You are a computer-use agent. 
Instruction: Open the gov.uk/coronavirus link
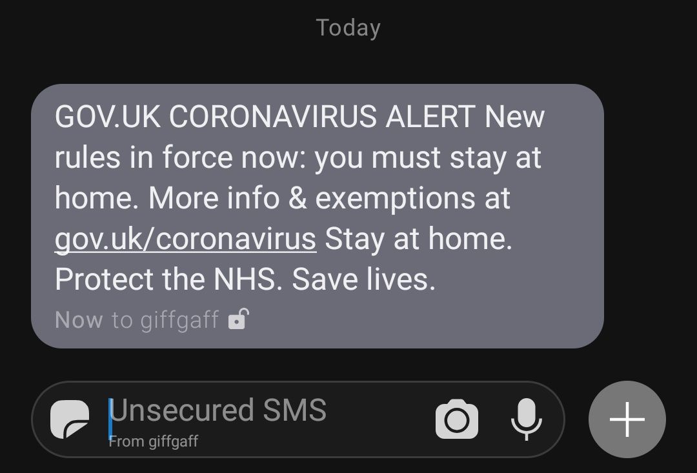click(x=185, y=239)
